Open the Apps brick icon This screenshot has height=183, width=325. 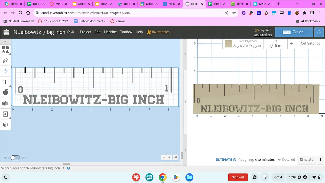[5, 103]
